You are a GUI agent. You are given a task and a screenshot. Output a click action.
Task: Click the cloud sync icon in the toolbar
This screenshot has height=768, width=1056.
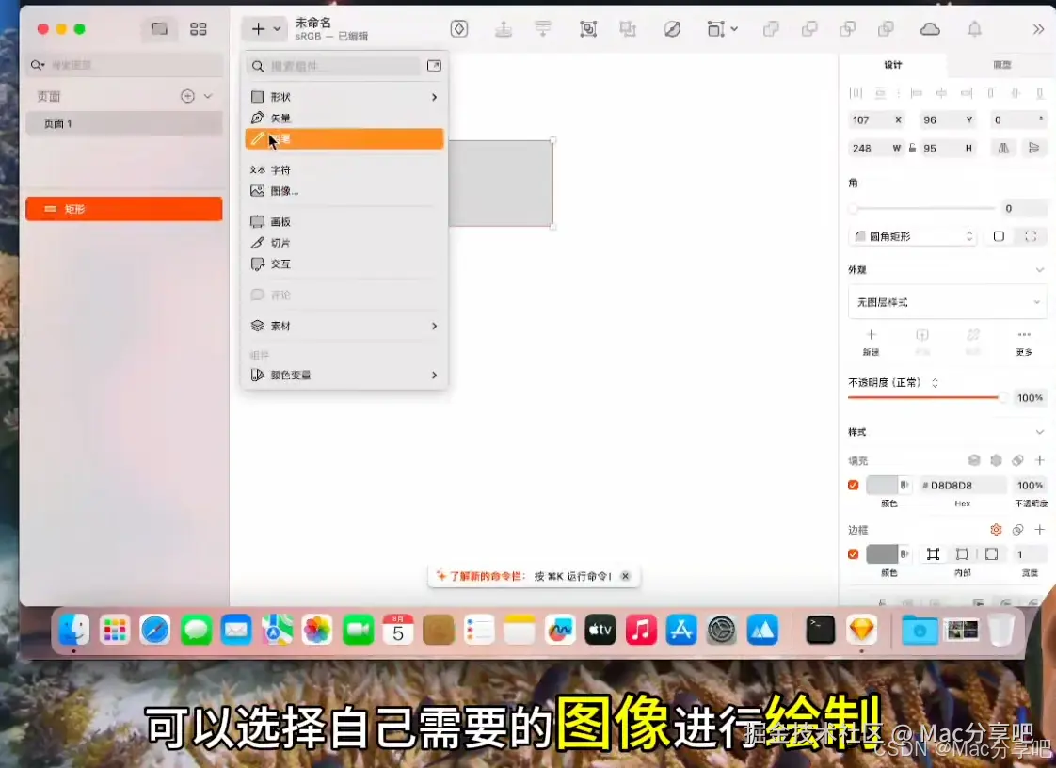coord(930,29)
